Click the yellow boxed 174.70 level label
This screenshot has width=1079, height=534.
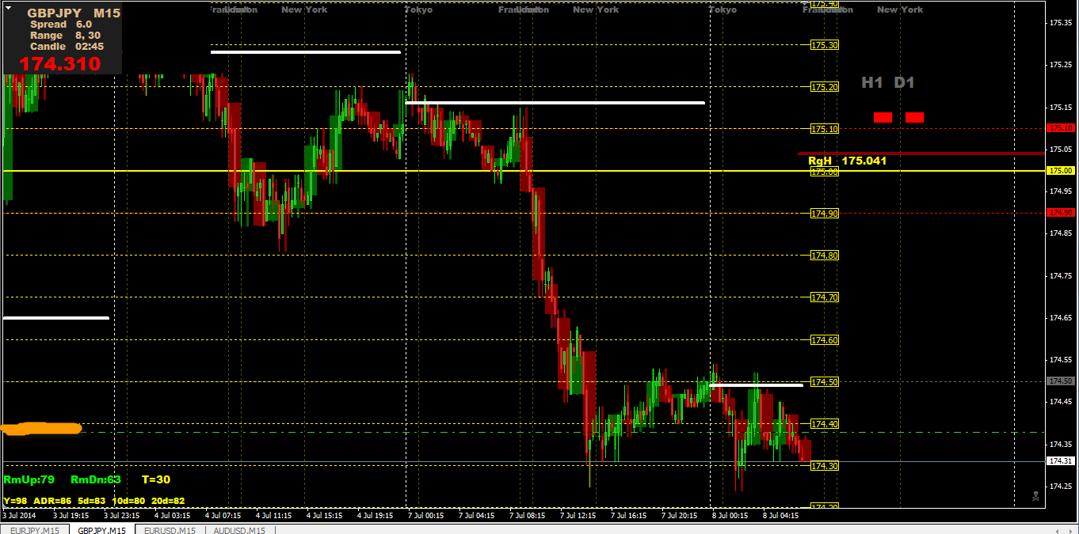(x=825, y=297)
